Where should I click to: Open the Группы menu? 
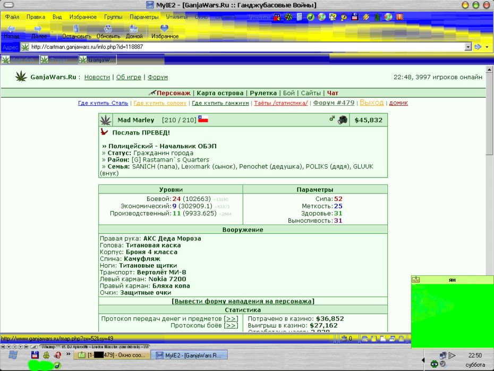[113, 17]
